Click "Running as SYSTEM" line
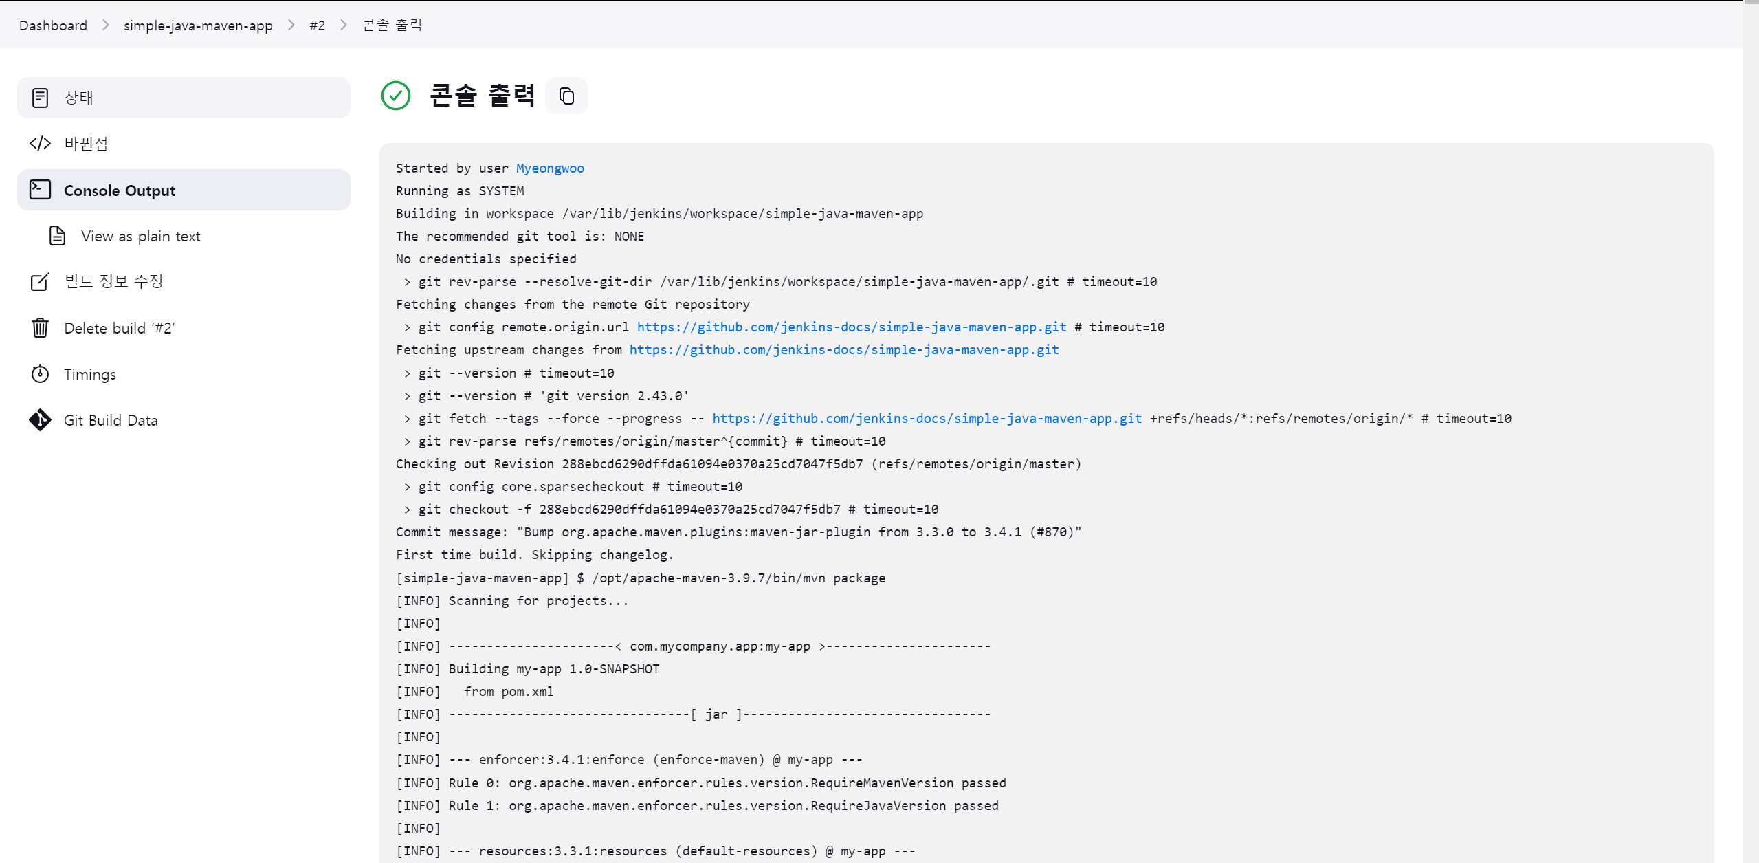This screenshot has height=863, width=1759. point(460,191)
